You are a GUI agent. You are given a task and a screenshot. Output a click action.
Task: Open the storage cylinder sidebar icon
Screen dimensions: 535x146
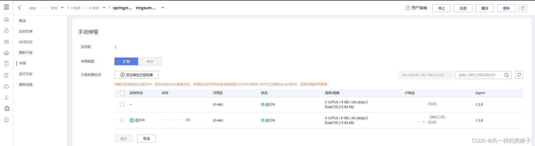(x=6, y=64)
